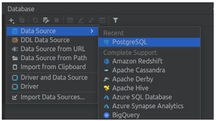Click the Refresh icon in Database toolbar
This screenshot has width=217, height=121.
tap(35, 21)
